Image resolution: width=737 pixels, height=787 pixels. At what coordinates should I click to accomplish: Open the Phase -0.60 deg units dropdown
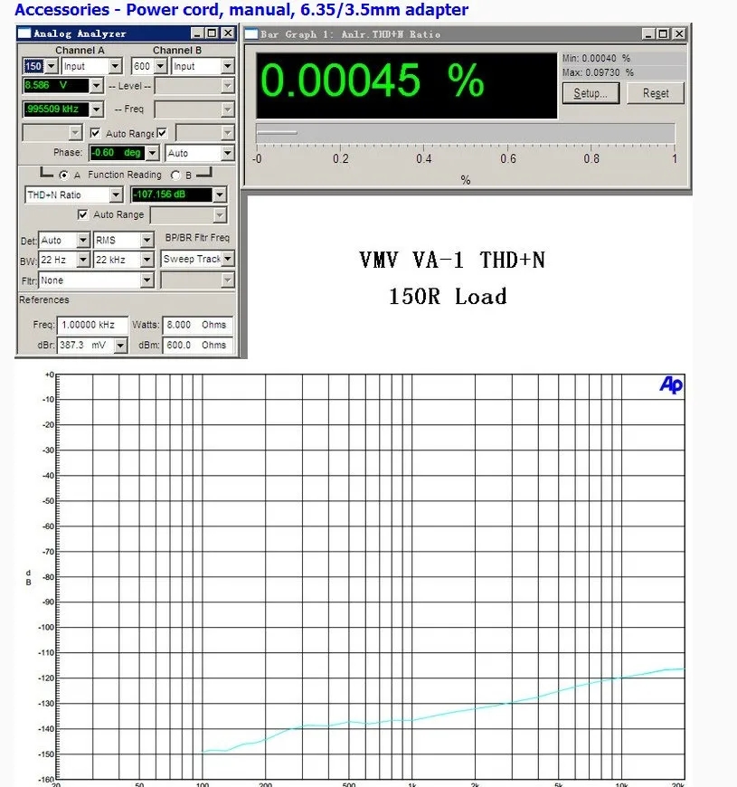(153, 153)
